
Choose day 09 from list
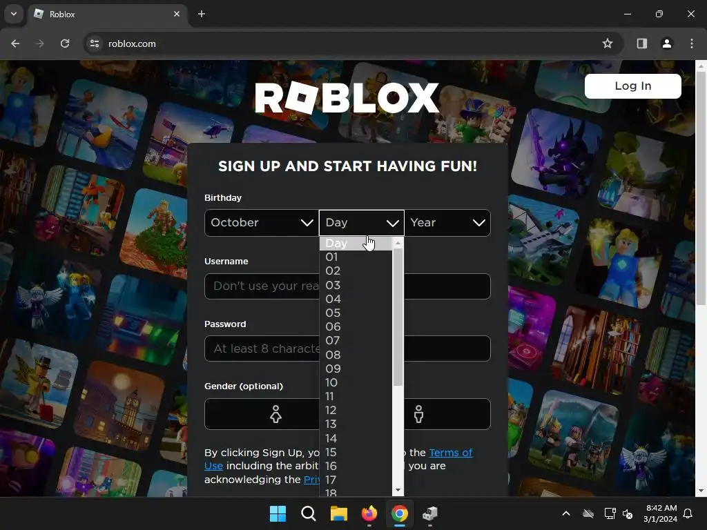coord(356,369)
